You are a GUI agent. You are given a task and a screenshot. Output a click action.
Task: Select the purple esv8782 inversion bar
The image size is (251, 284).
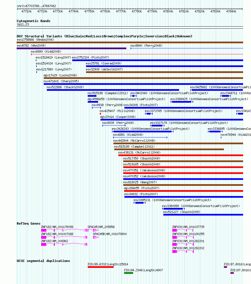[x=72, y=48]
